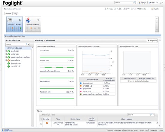This screenshot has width=165, height=132.
Task: Click the foglight user icon
Action: click(139, 3)
